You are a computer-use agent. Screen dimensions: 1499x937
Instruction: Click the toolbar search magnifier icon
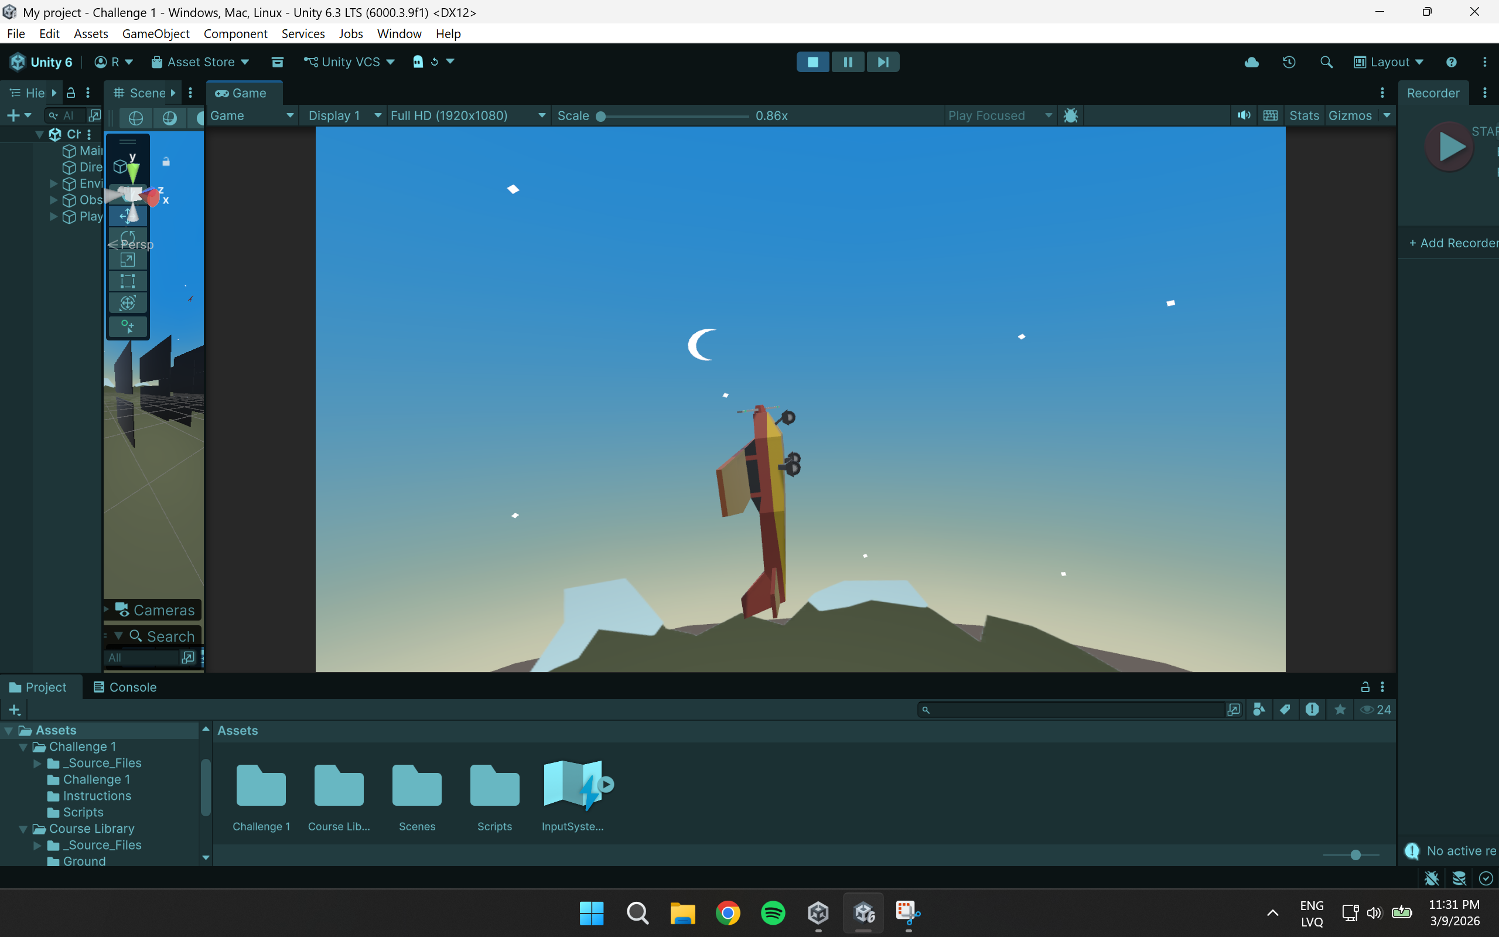(x=1326, y=62)
